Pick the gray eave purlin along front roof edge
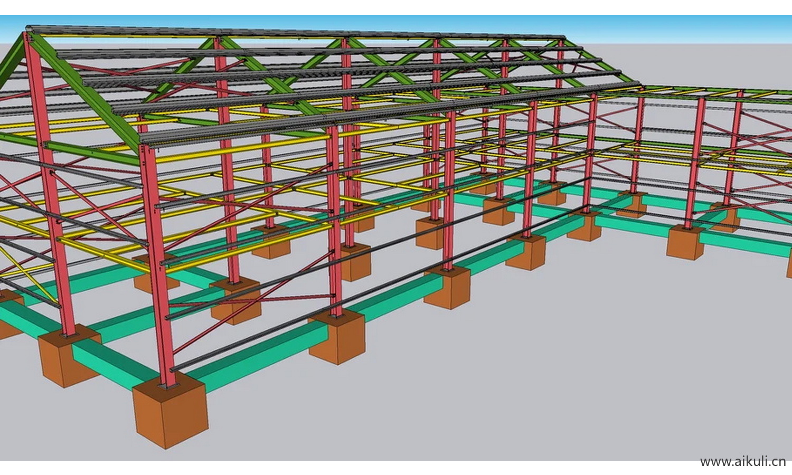 point(370,113)
